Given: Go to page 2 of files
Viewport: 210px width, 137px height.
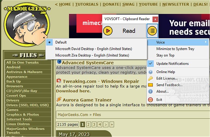Looking at the screenshot, I should coord(89,124).
